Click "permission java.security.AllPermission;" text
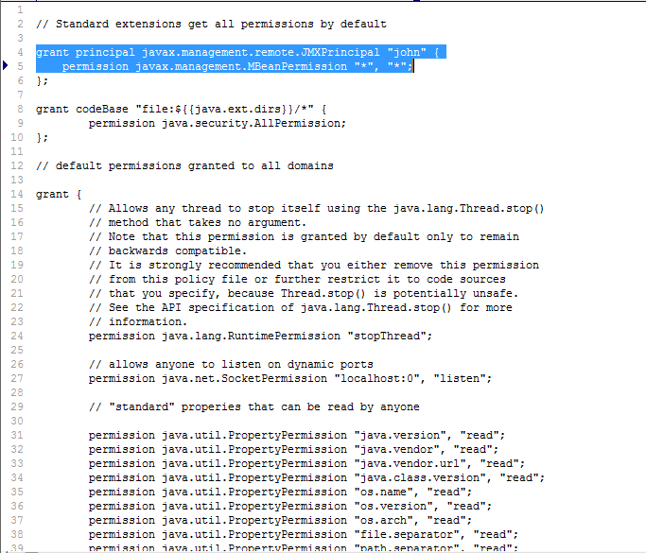The height and width of the screenshot is (553, 646). tap(218, 123)
